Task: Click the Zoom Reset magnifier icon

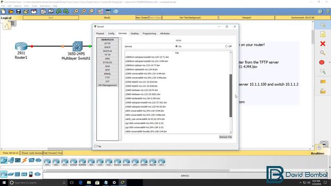Action: pyautogui.click(x=84, y=11)
